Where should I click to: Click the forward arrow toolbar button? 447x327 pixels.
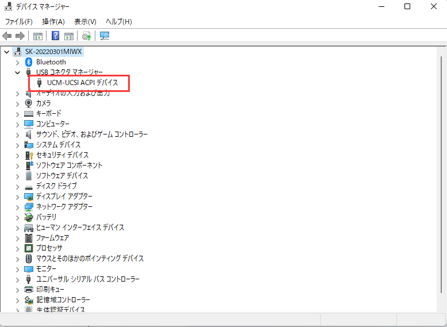[20, 36]
